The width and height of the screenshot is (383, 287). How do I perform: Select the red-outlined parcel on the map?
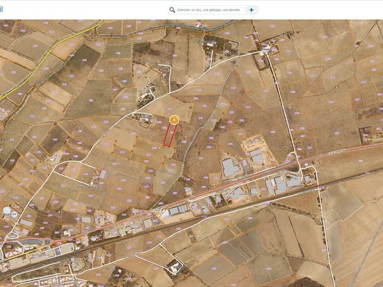(170, 135)
